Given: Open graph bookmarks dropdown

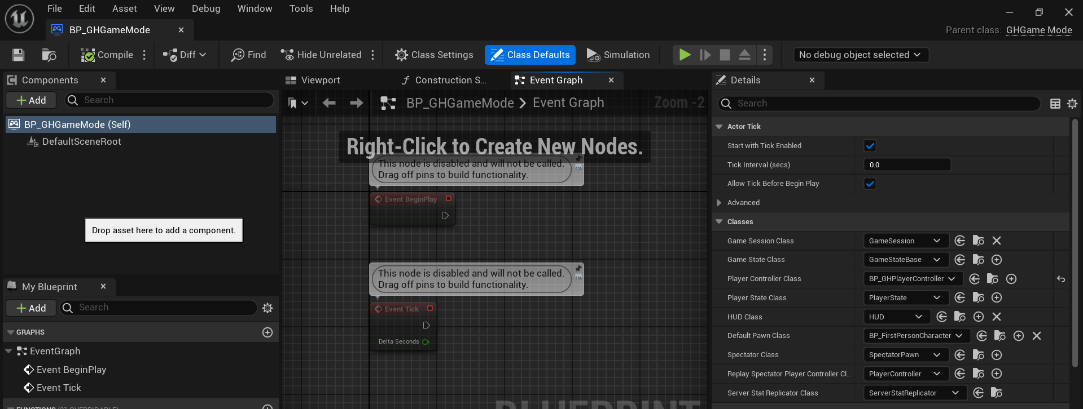Looking at the screenshot, I should (297, 103).
